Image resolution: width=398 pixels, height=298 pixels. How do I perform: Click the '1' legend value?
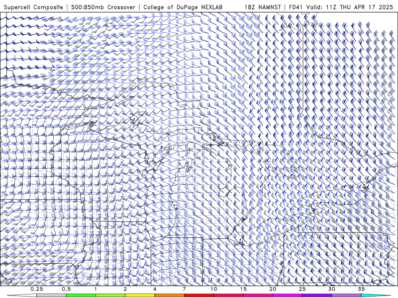(96, 289)
